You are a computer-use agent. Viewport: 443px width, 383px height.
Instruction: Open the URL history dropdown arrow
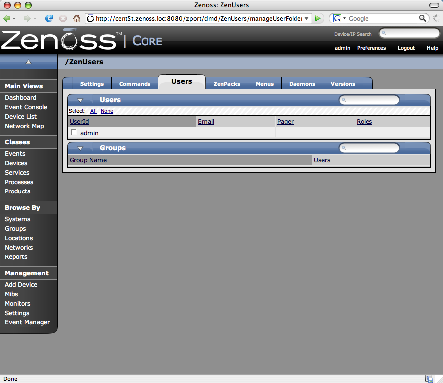tap(307, 19)
